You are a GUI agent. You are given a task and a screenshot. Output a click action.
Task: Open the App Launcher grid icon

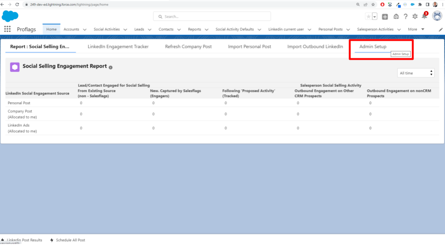tap(7, 29)
